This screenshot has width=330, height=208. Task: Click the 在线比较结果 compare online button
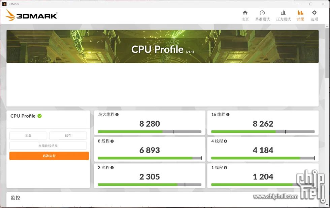pos(48,145)
